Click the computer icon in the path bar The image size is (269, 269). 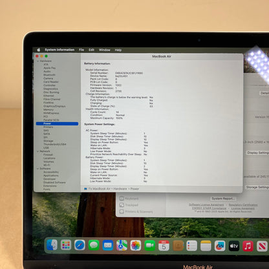[x=85, y=189]
